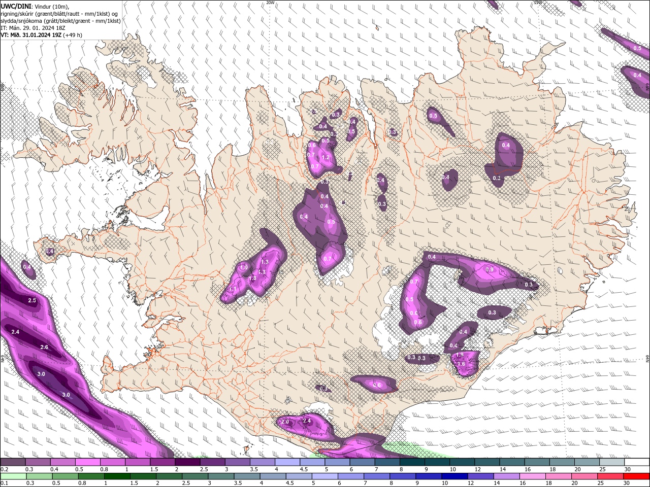Click the 'UWC/DINI: Vindur (10m)' title line
Image resolution: width=650 pixels, height=487 pixels.
point(34,6)
